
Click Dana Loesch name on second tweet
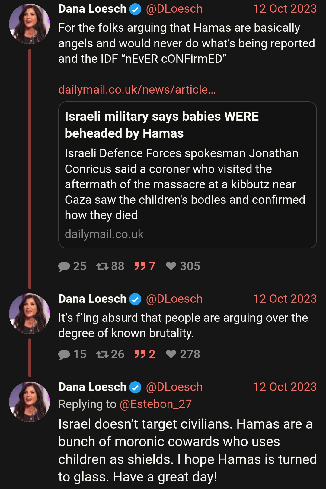(92, 299)
